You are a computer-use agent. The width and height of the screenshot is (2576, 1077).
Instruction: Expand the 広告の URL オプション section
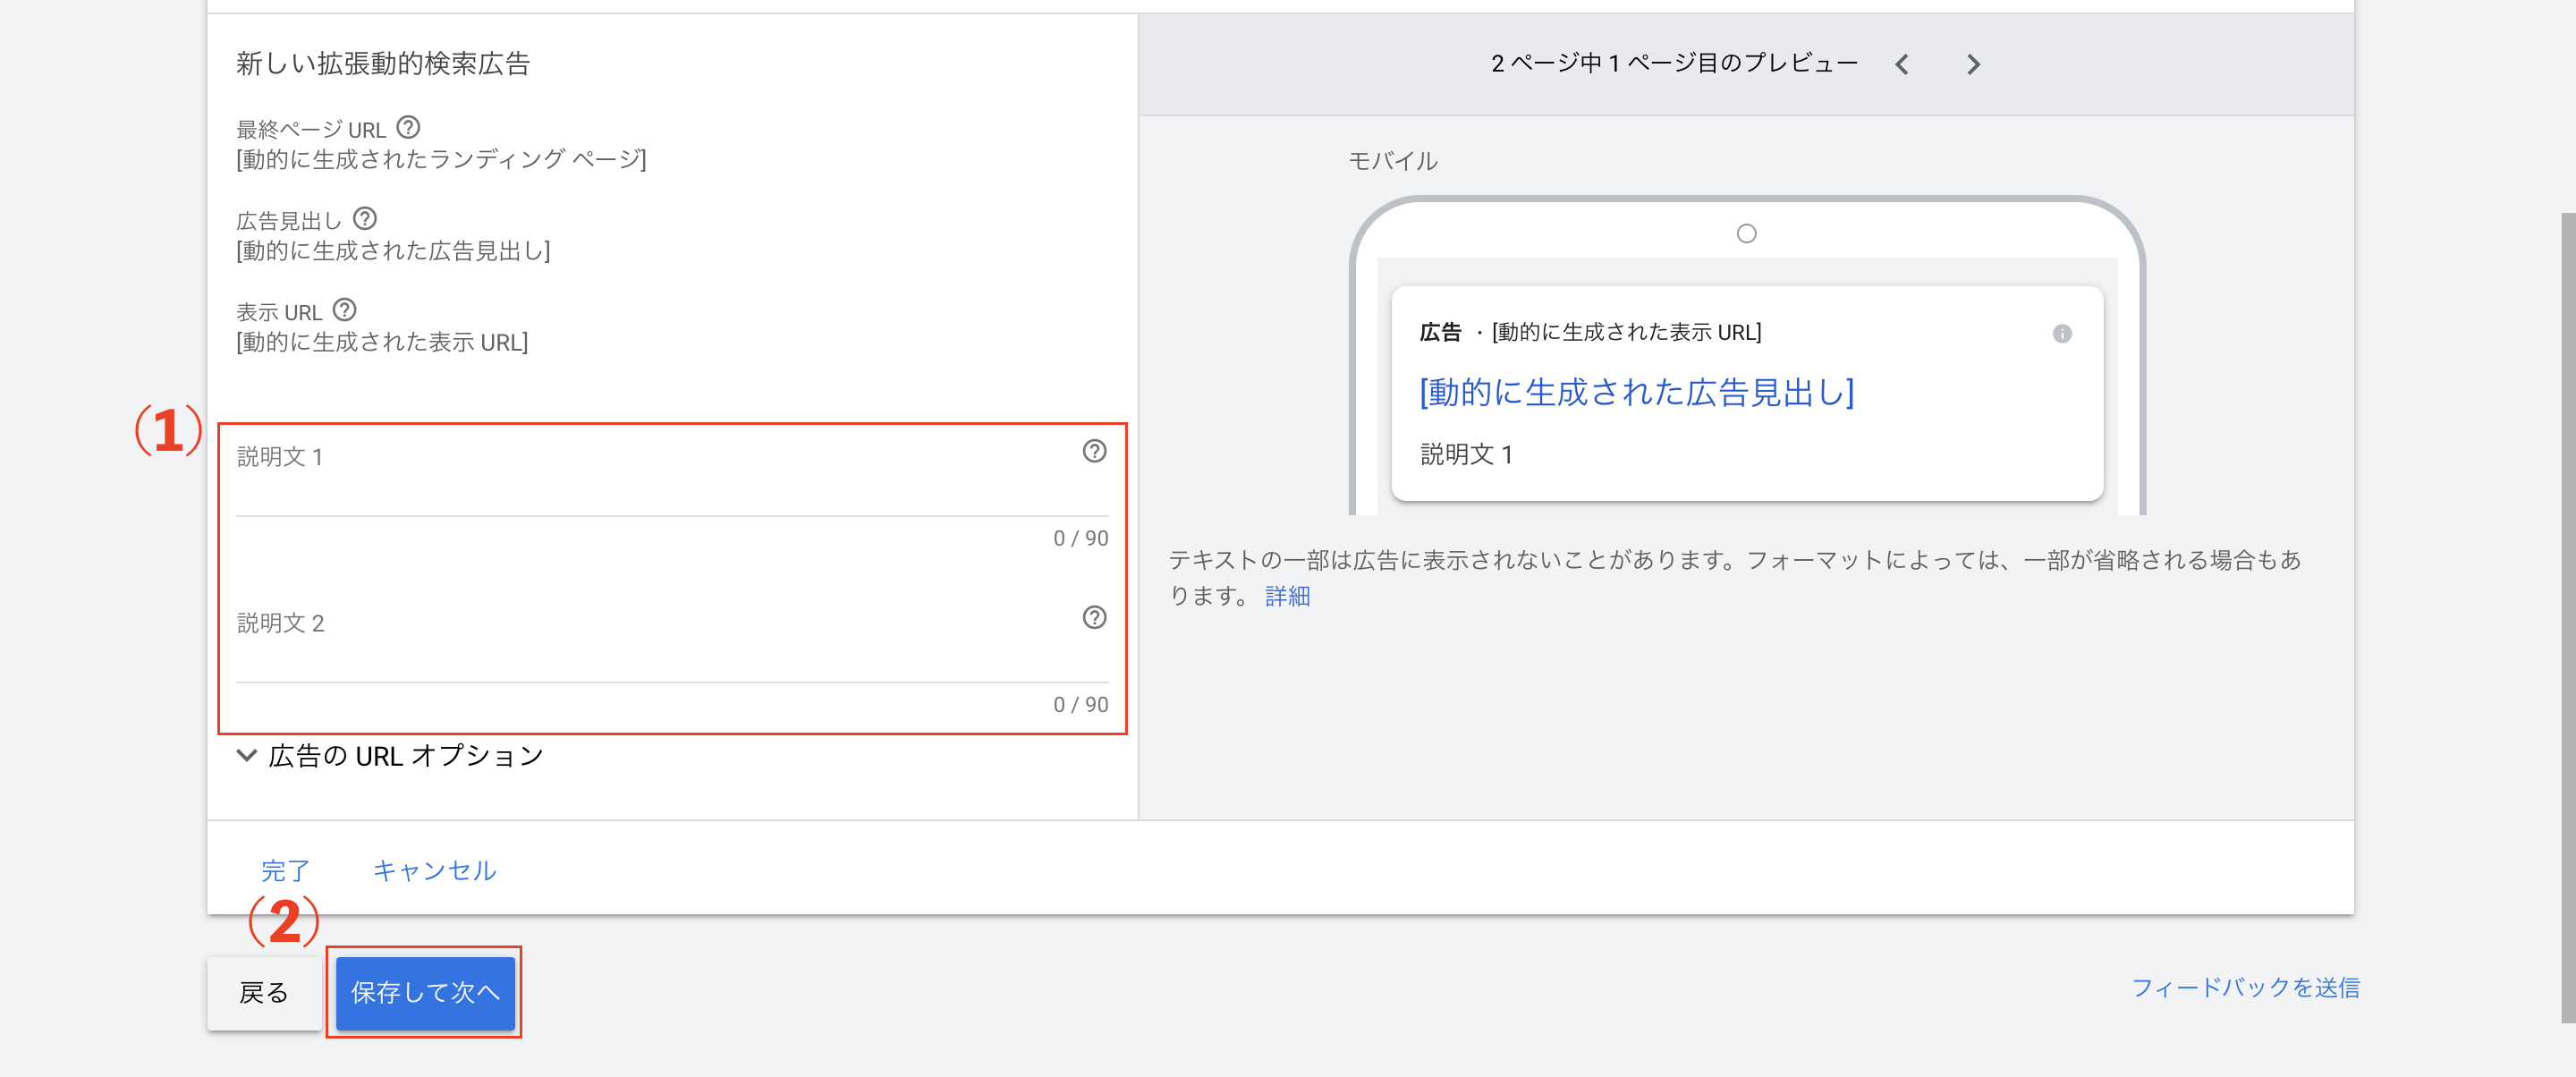tap(404, 756)
